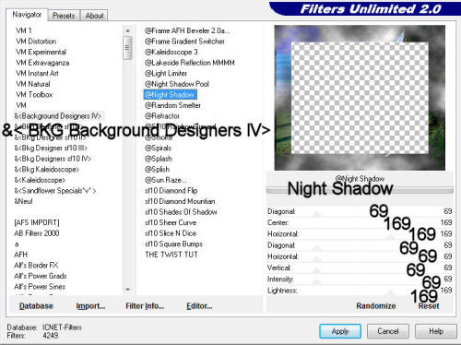Select Alf's Border FX category
The height and width of the screenshot is (345, 461).
[x=36, y=265]
